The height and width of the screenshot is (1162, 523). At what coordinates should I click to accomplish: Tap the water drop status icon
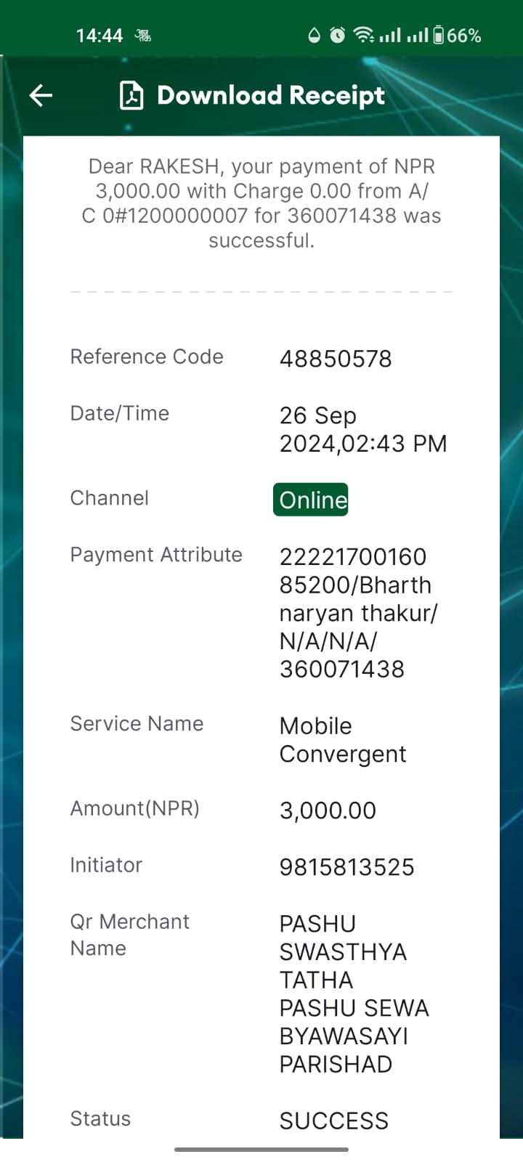[x=314, y=35]
